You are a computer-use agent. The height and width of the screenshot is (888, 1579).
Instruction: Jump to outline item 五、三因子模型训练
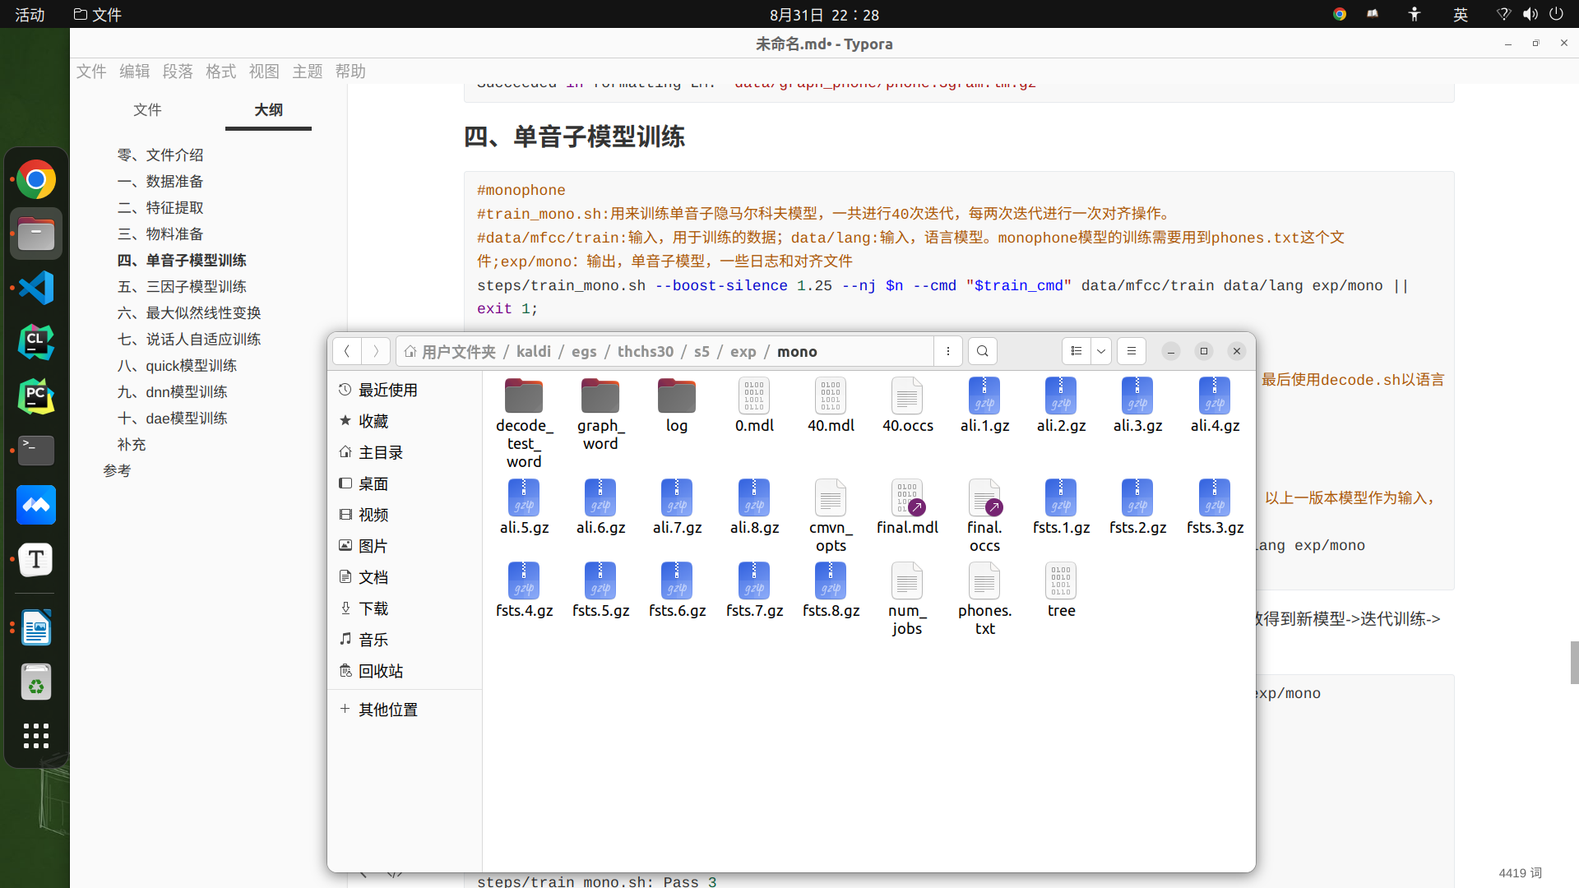click(x=182, y=287)
